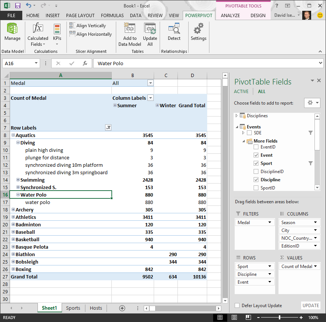Check the EventID field checkbox

256,147
